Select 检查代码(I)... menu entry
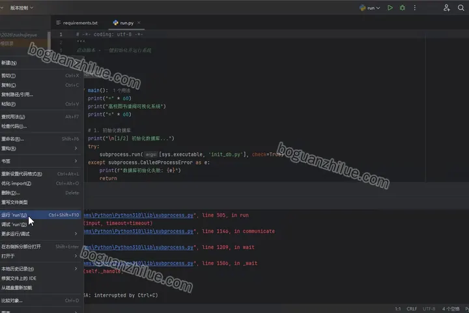 coord(40,126)
